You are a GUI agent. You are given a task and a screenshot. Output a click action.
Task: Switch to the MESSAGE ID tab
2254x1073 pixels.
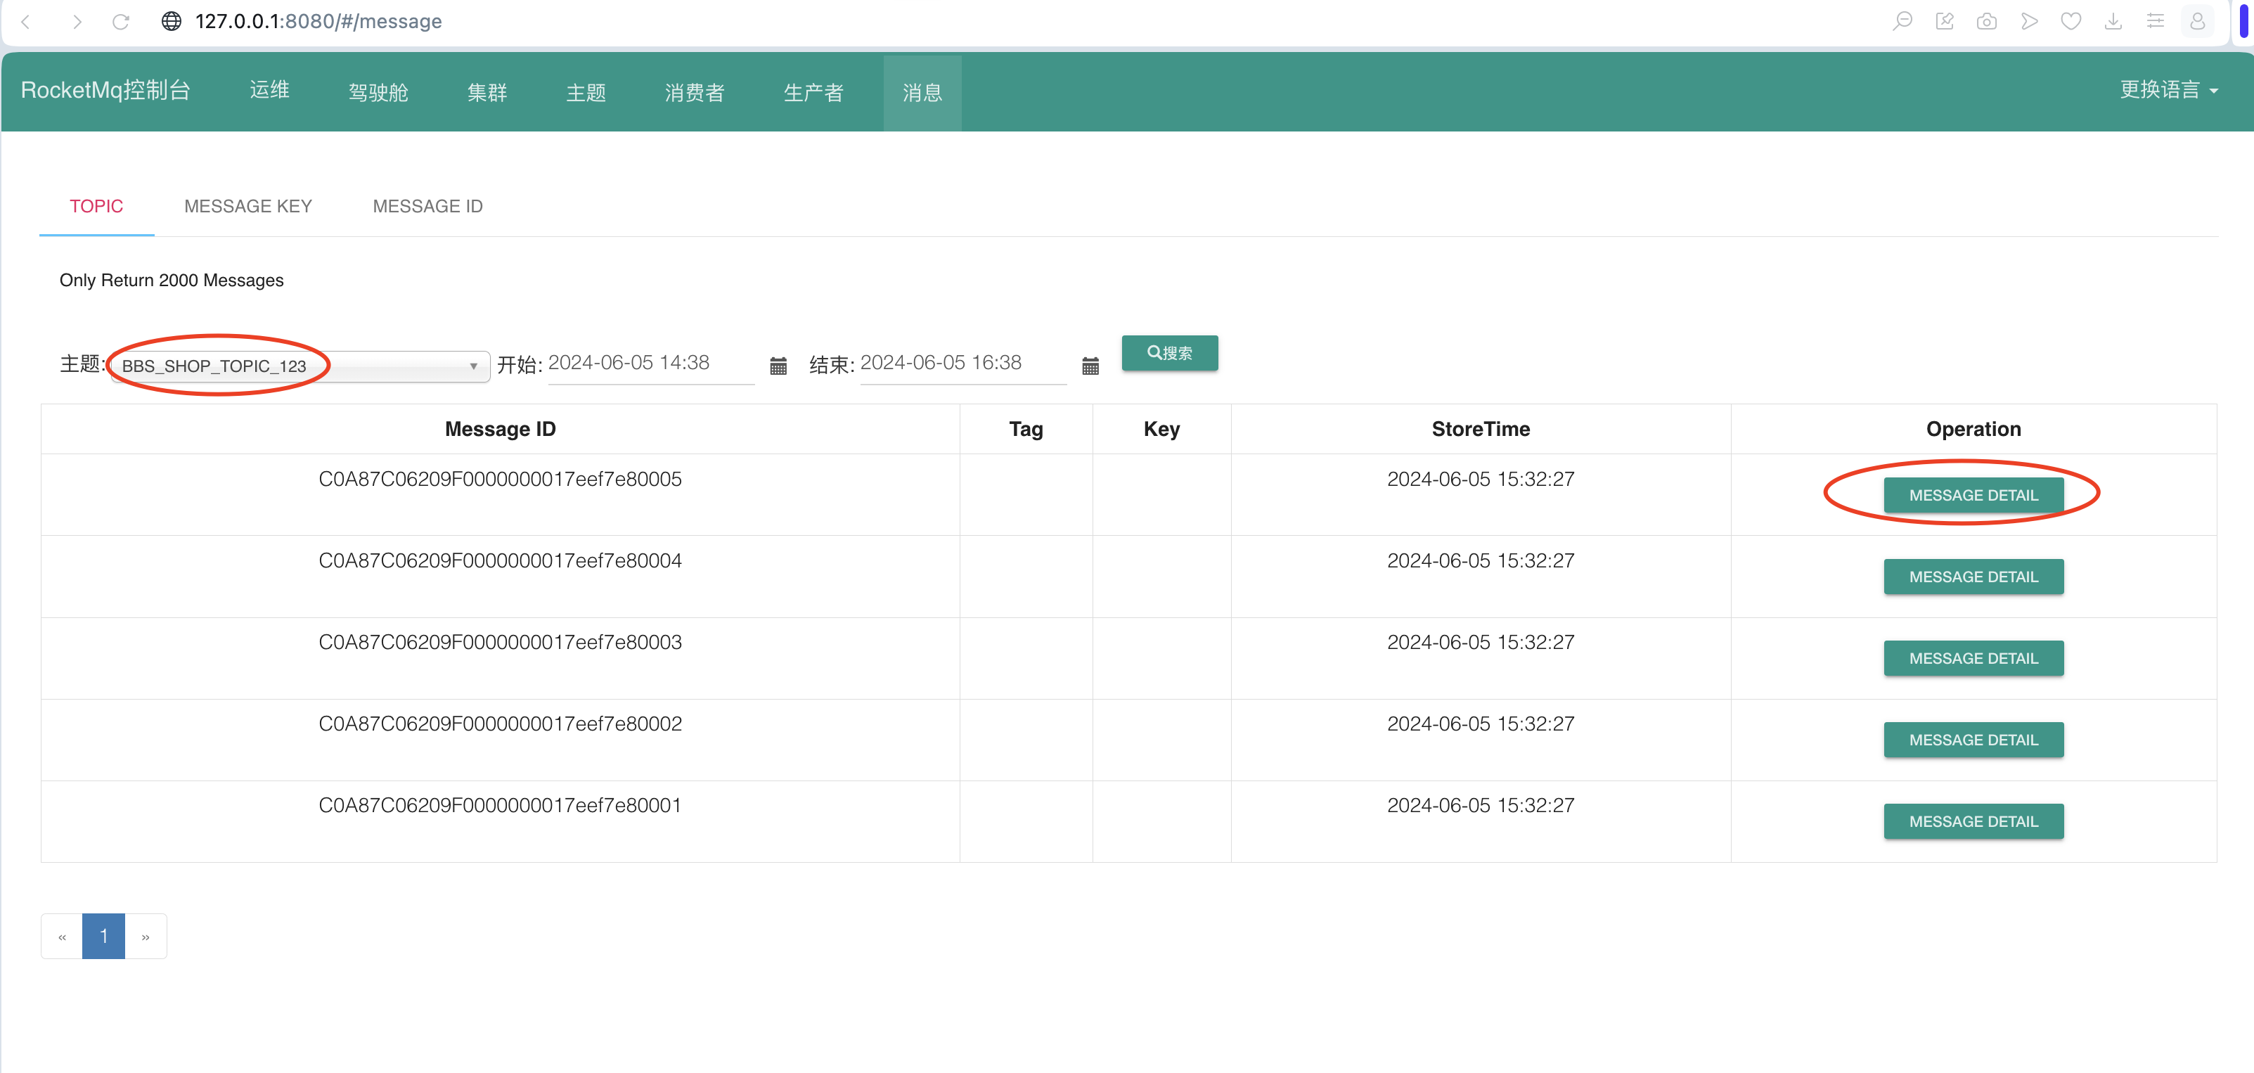coord(428,207)
